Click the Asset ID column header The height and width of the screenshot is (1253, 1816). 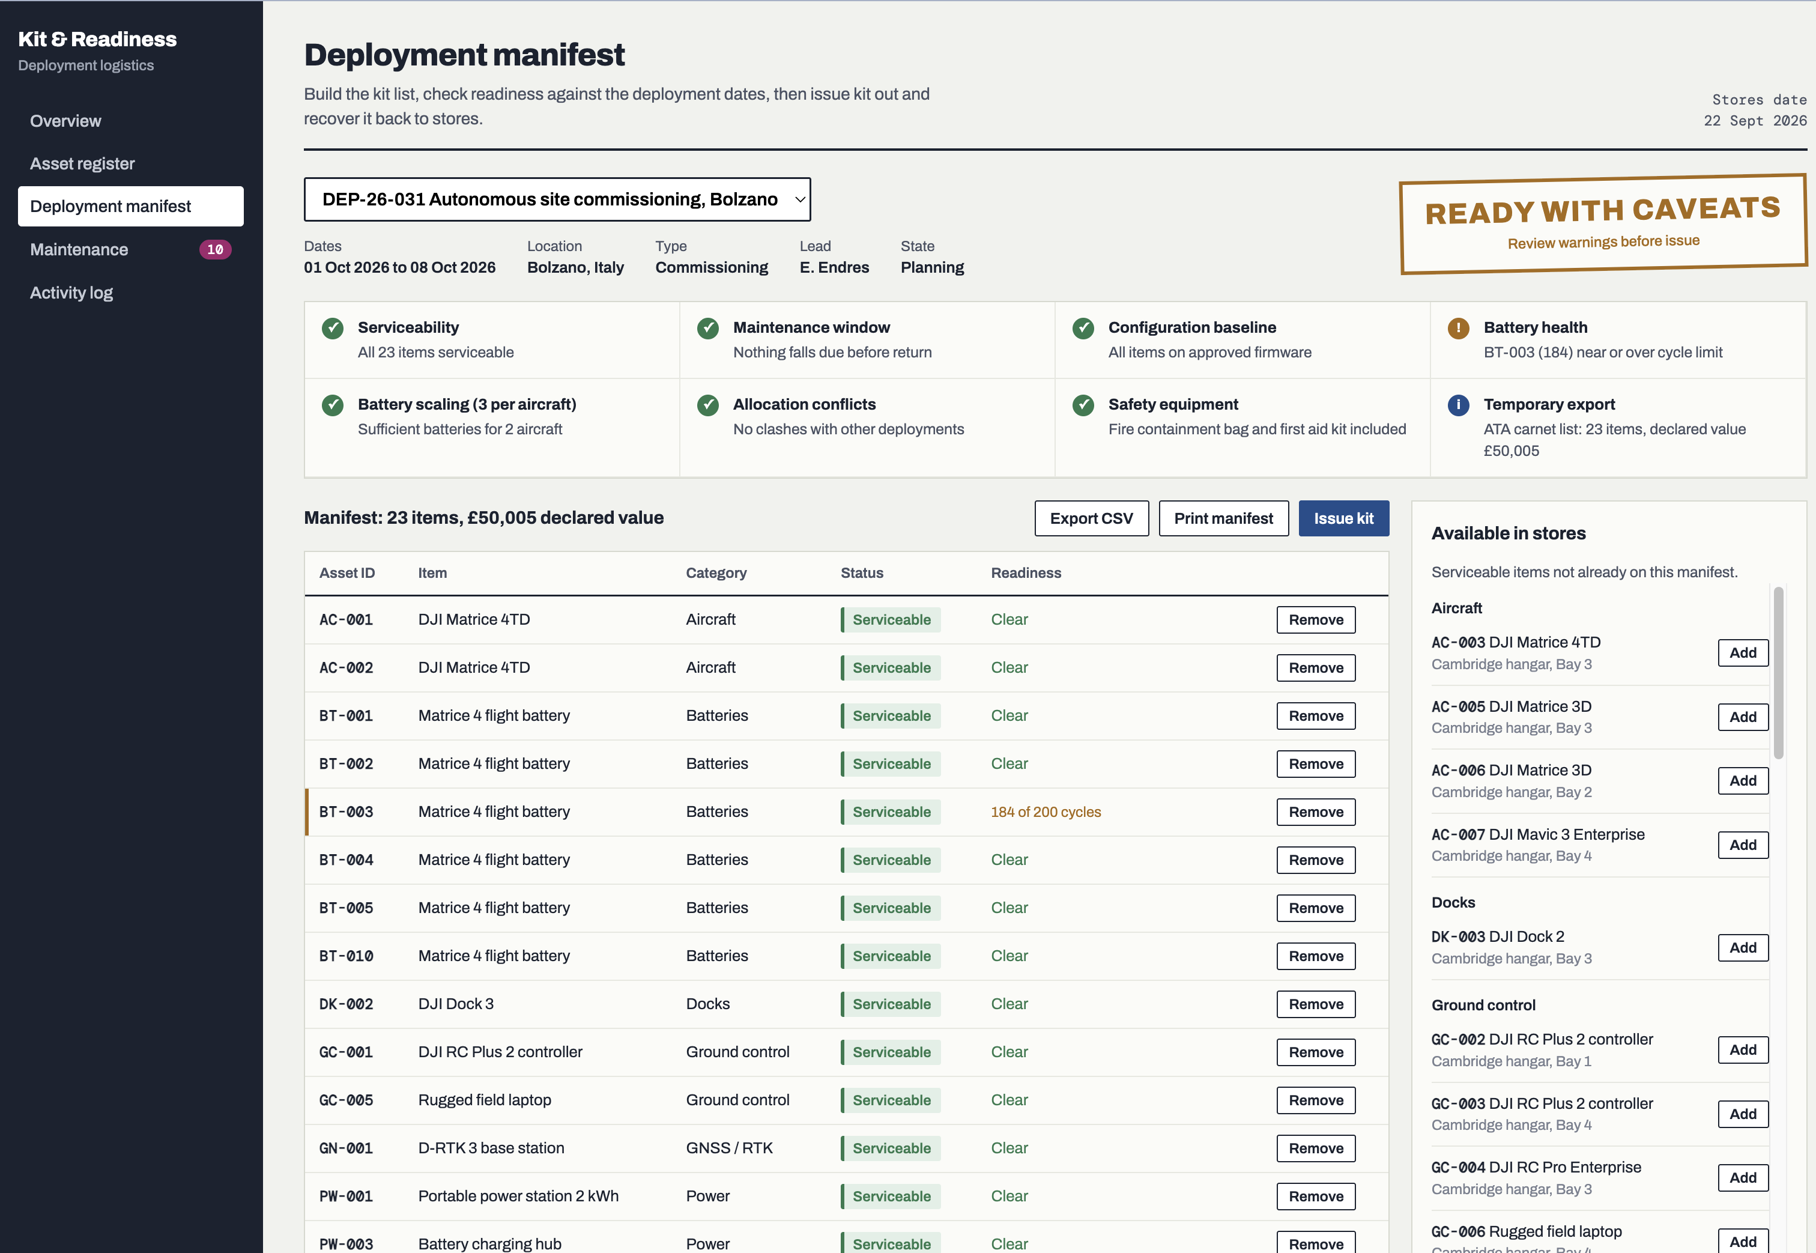[347, 573]
